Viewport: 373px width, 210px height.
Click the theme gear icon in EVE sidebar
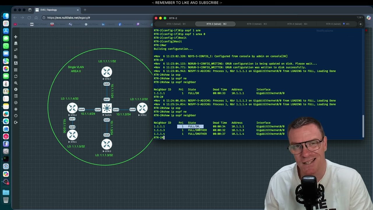tap(16, 109)
